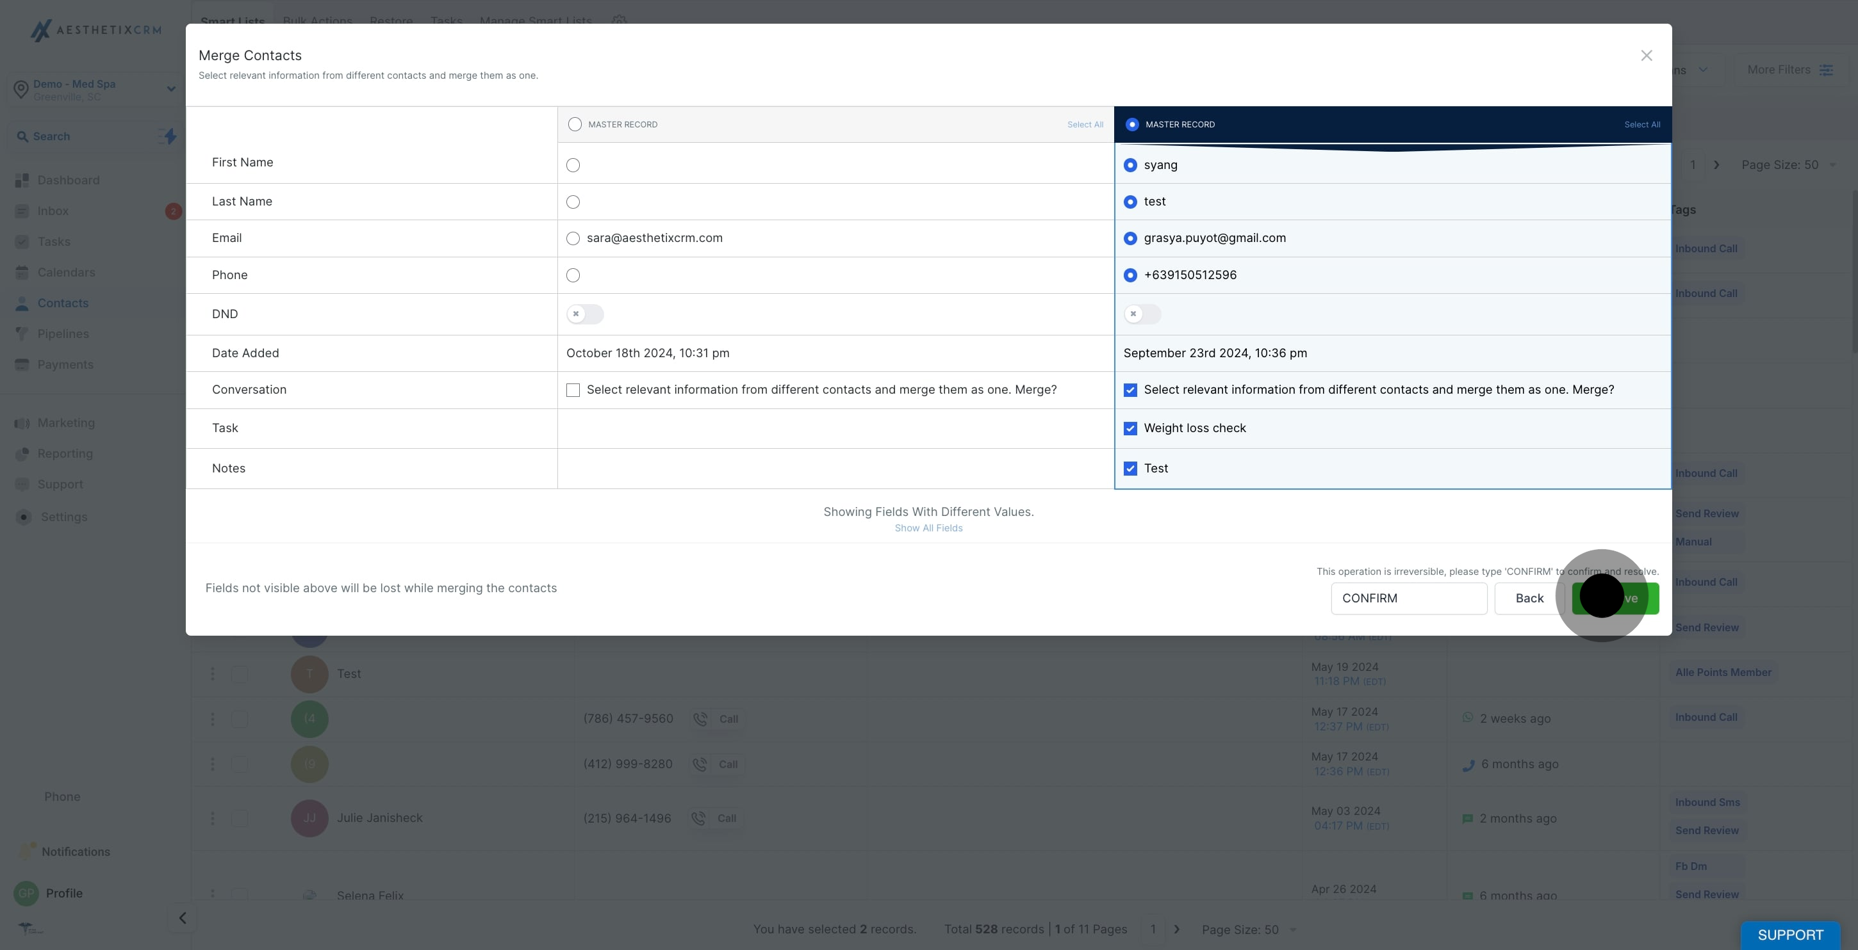Open Tasks in sidebar

point(54,241)
